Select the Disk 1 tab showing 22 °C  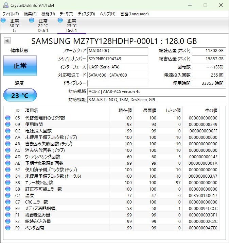click(x=43, y=26)
